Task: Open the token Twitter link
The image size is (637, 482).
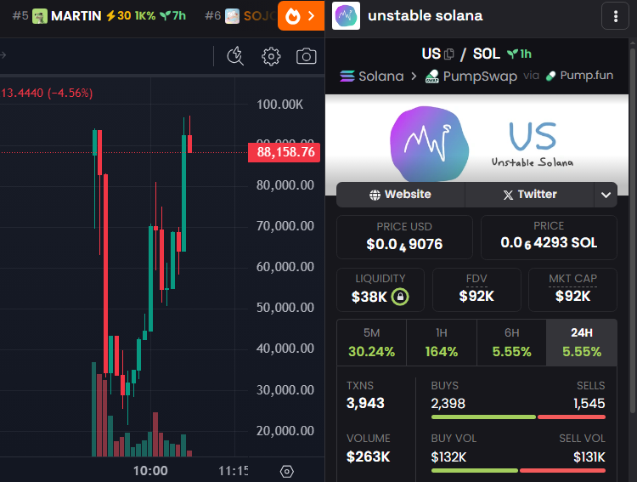Action: [530, 195]
